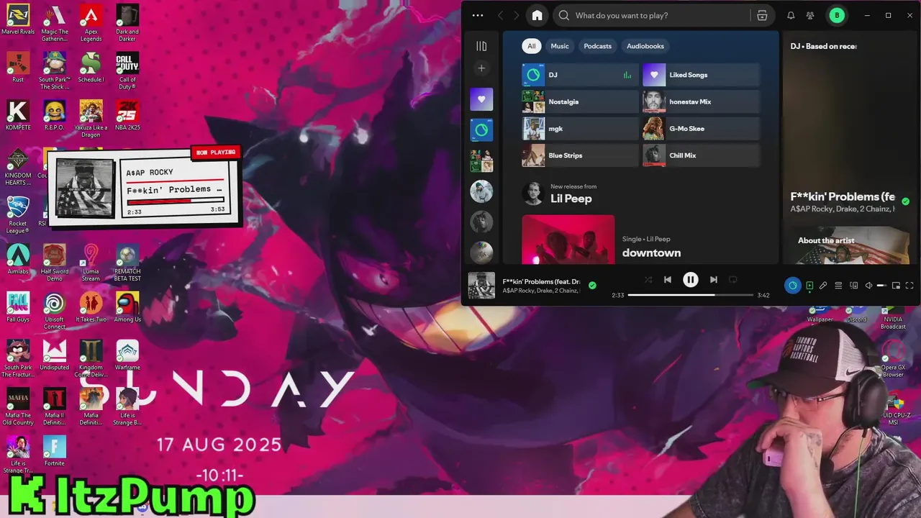Skip to next track

click(x=713, y=280)
